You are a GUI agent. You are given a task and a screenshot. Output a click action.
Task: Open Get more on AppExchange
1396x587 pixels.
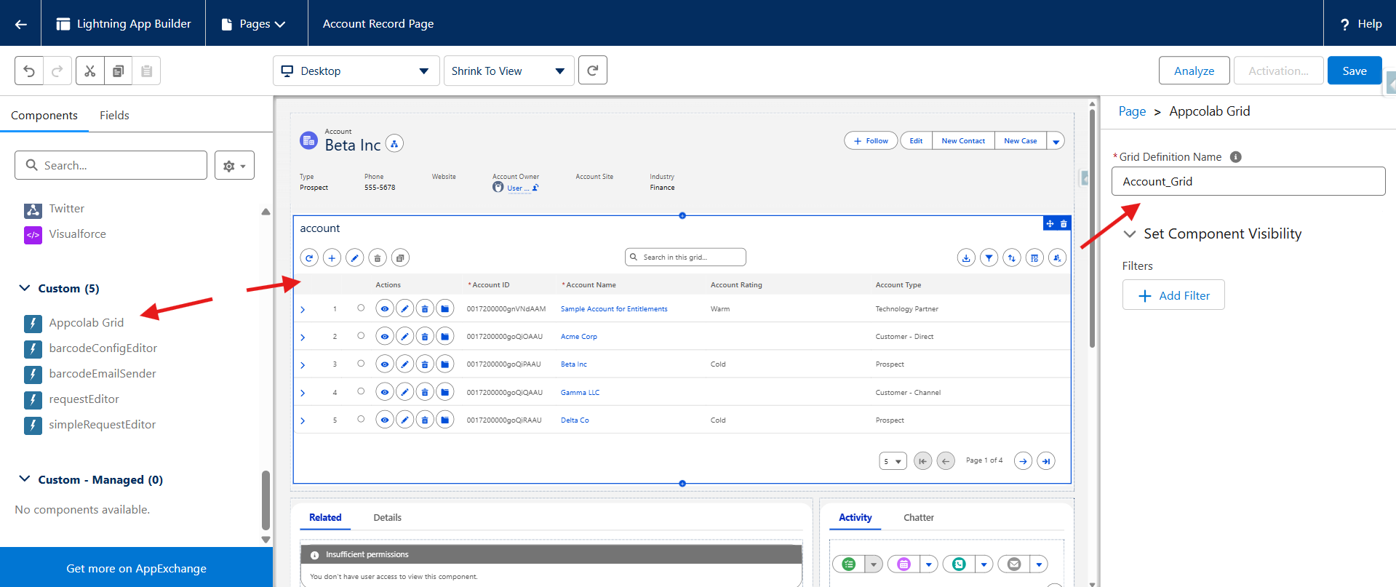[x=136, y=568]
